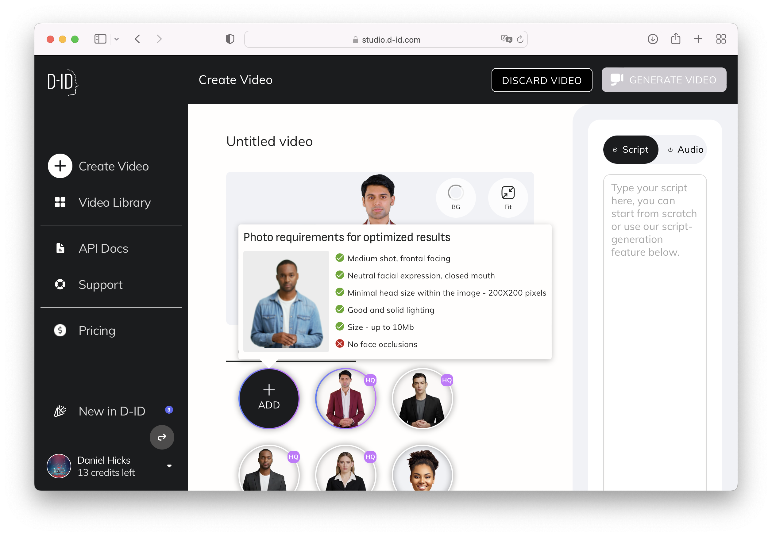
Task: Edit the Untitled video title
Action: (x=269, y=141)
